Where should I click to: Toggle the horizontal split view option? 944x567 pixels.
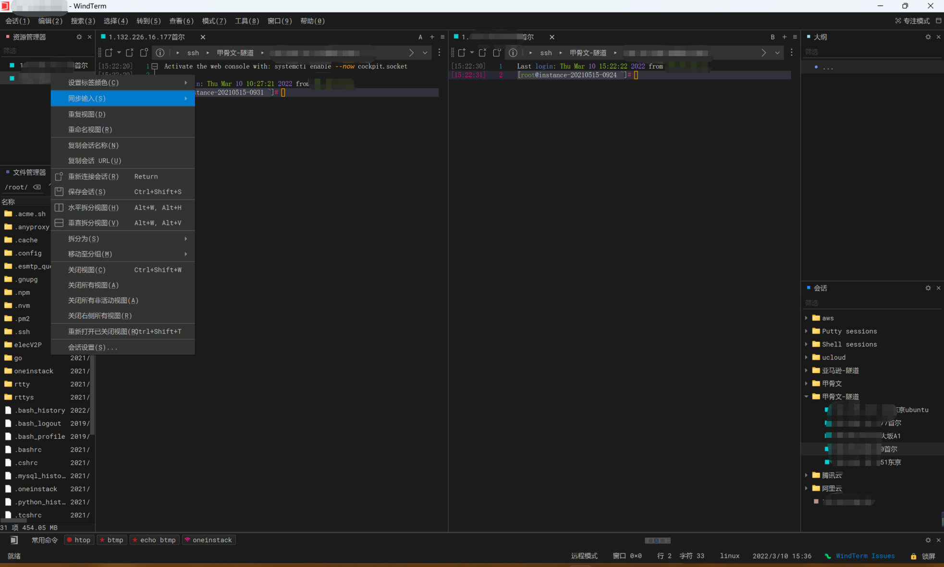tap(93, 207)
